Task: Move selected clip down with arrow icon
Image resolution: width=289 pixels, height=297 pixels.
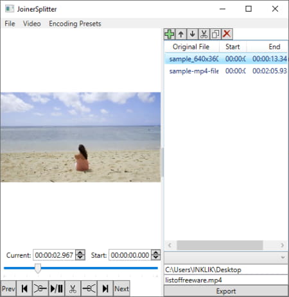Action: (193, 34)
